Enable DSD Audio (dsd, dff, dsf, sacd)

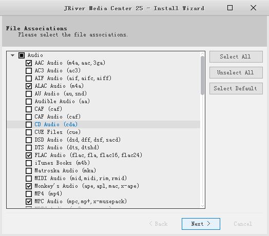[x=29, y=140]
